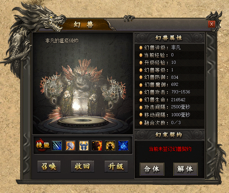This screenshot has height=193, width=229.
Task: Click the 召唤 summon button
Action: (x=49, y=167)
